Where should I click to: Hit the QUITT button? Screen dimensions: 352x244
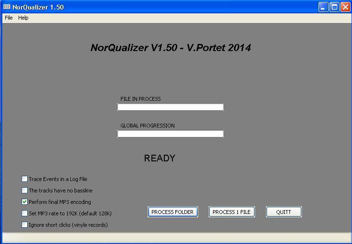pyautogui.click(x=284, y=212)
